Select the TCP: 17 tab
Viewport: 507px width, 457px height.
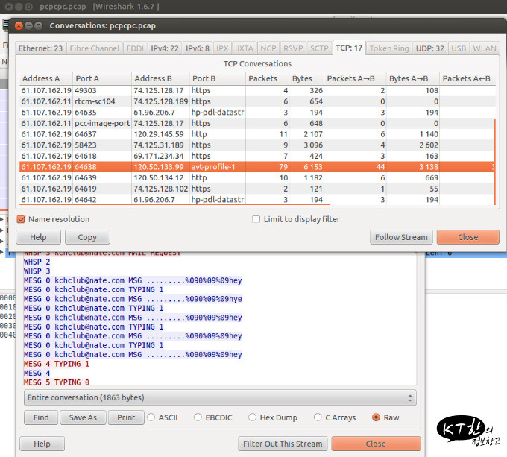pyautogui.click(x=349, y=48)
